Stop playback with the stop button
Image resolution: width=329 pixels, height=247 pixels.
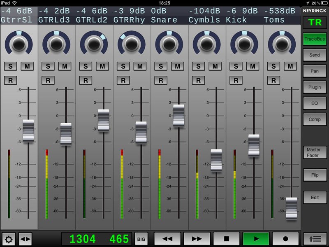227,239
